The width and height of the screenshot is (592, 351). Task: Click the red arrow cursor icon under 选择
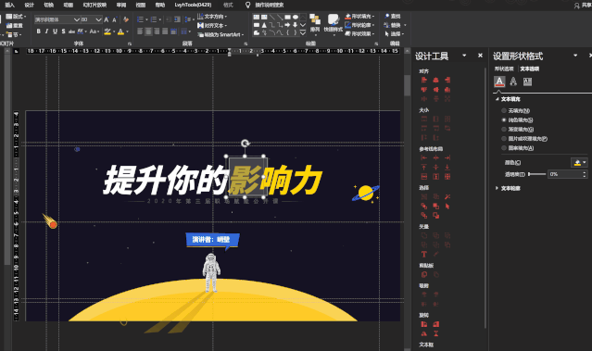point(447,207)
